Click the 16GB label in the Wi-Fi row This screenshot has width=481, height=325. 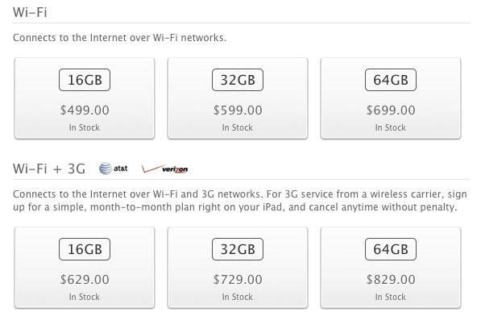85,80
